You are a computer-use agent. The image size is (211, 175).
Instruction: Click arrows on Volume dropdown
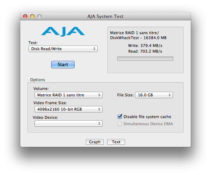tap(99, 95)
